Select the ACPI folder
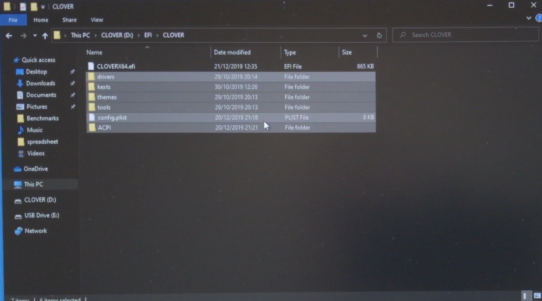 [x=231, y=127]
